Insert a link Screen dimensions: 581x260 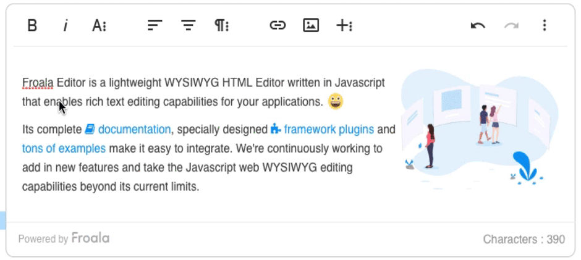278,25
